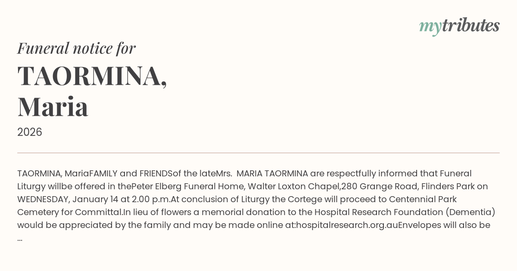The width and height of the screenshot is (517, 271).
Task: Click the "Funeral notice for" heading
Action: pyautogui.click(x=76, y=48)
